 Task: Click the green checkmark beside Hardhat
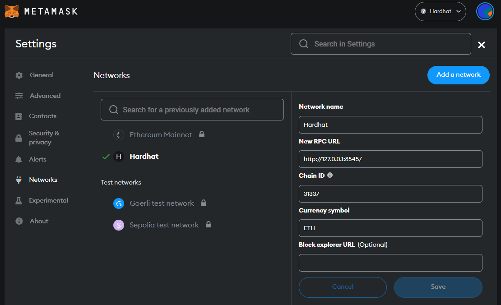(106, 157)
